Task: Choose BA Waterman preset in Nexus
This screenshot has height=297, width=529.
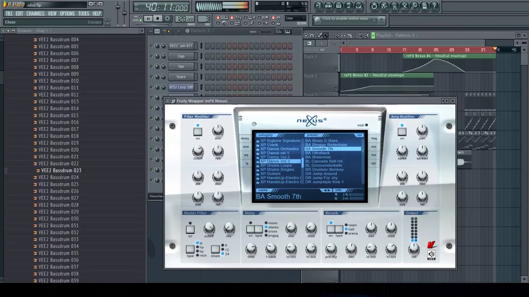Action: [x=318, y=157]
